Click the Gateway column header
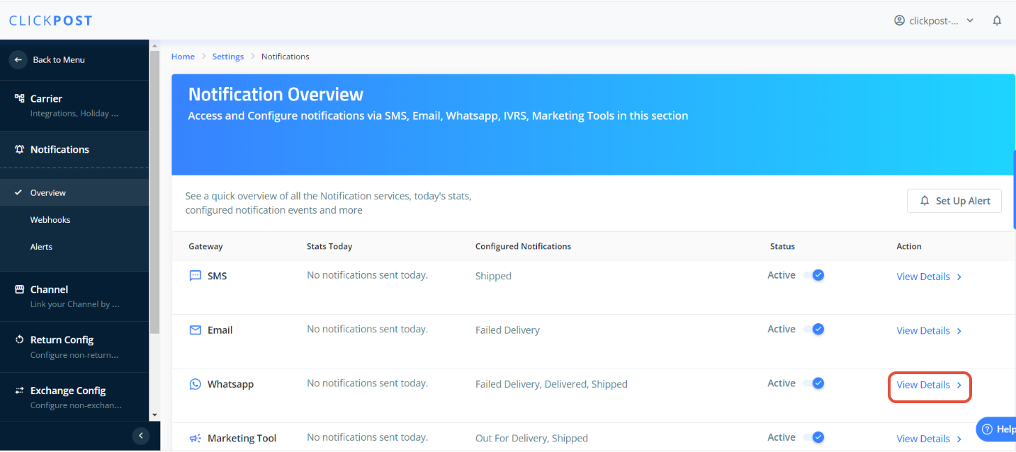 click(x=205, y=246)
